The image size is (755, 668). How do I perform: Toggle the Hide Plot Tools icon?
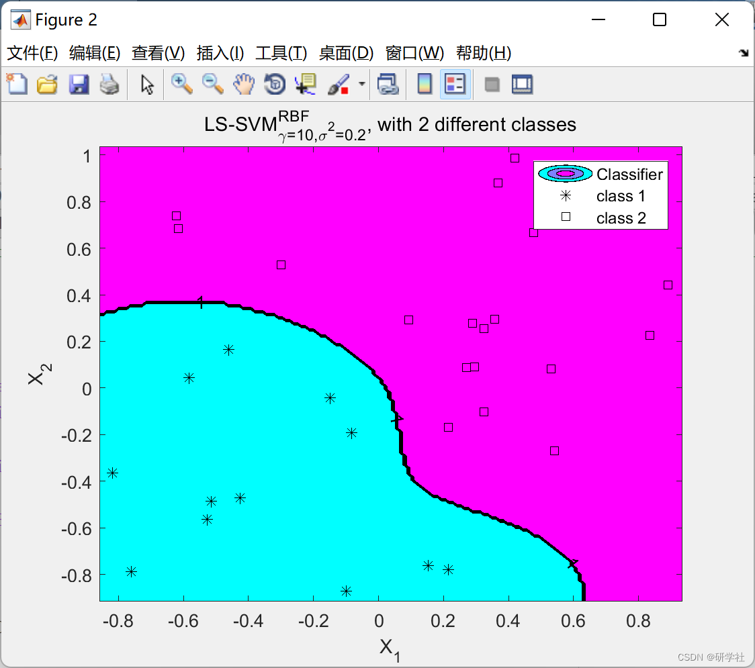(x=492, y=84)
